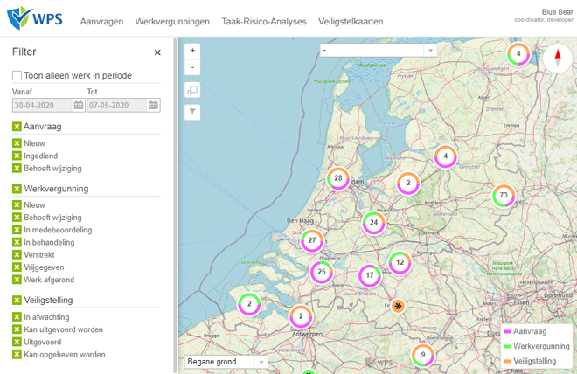The width and height of the screenshot is (577, 374).
Task: Click the Den Haag map label
Action: 300,221
